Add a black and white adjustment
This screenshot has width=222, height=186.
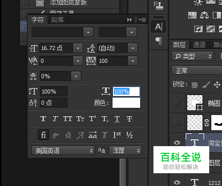click(217, 15)
